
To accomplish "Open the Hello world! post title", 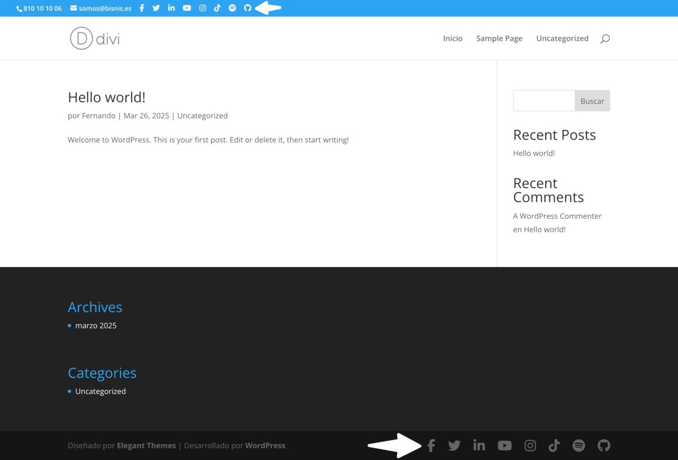I will (107, 97).
